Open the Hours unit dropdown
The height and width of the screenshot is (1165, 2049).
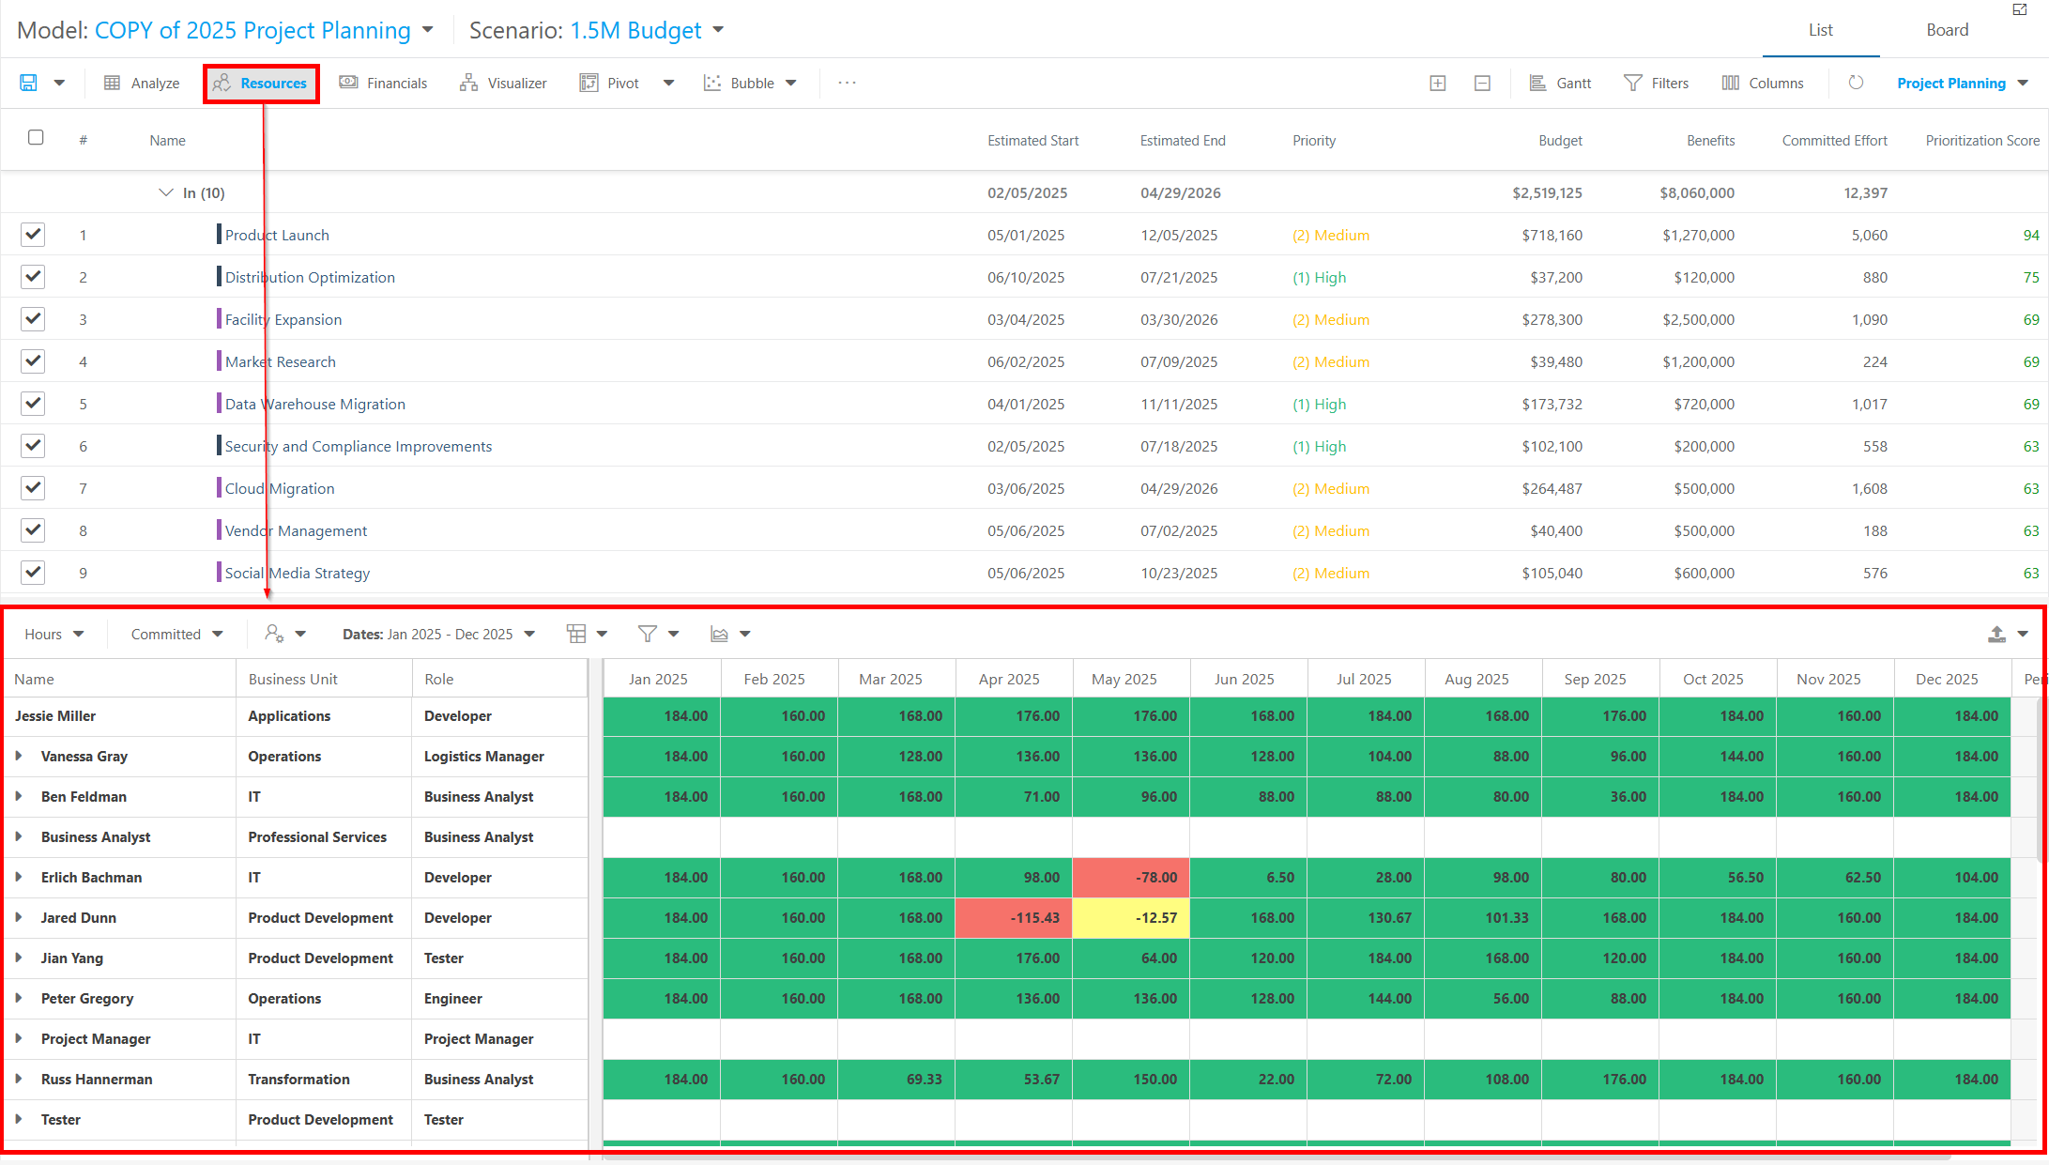coord(54,634)
